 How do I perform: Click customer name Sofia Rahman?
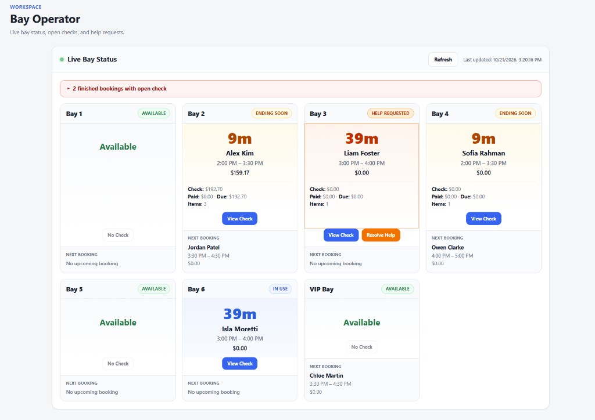click(x=483, y=153)
